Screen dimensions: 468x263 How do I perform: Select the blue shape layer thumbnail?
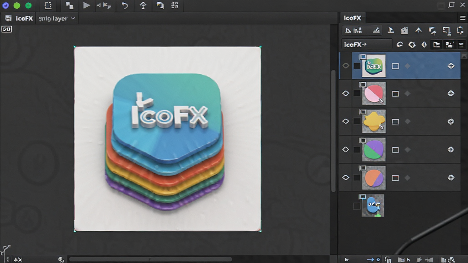coord(373,206)
